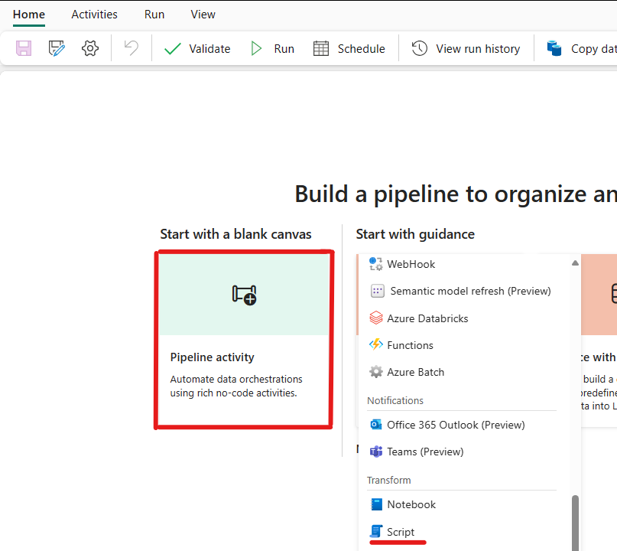617x551 pixels.
Task: Click scrollbar up arrow in activity list
Action: tap(575, 263)
